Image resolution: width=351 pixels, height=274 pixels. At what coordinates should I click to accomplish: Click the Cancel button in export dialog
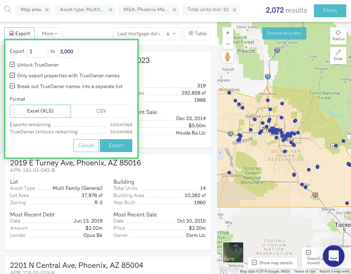coord(86,146)
